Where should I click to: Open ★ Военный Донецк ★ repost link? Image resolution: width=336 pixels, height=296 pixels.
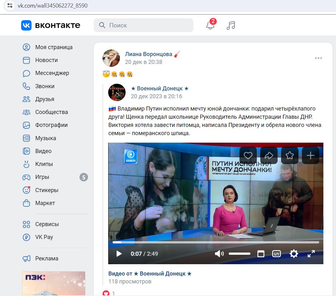[x=160, y=88]
